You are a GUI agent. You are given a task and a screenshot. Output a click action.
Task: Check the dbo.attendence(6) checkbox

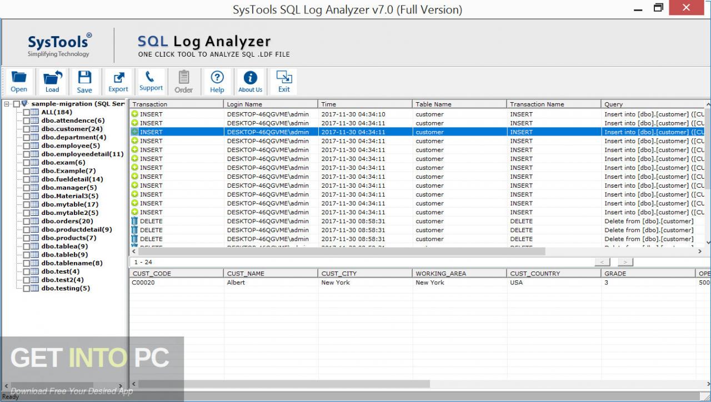coord(26,120)
